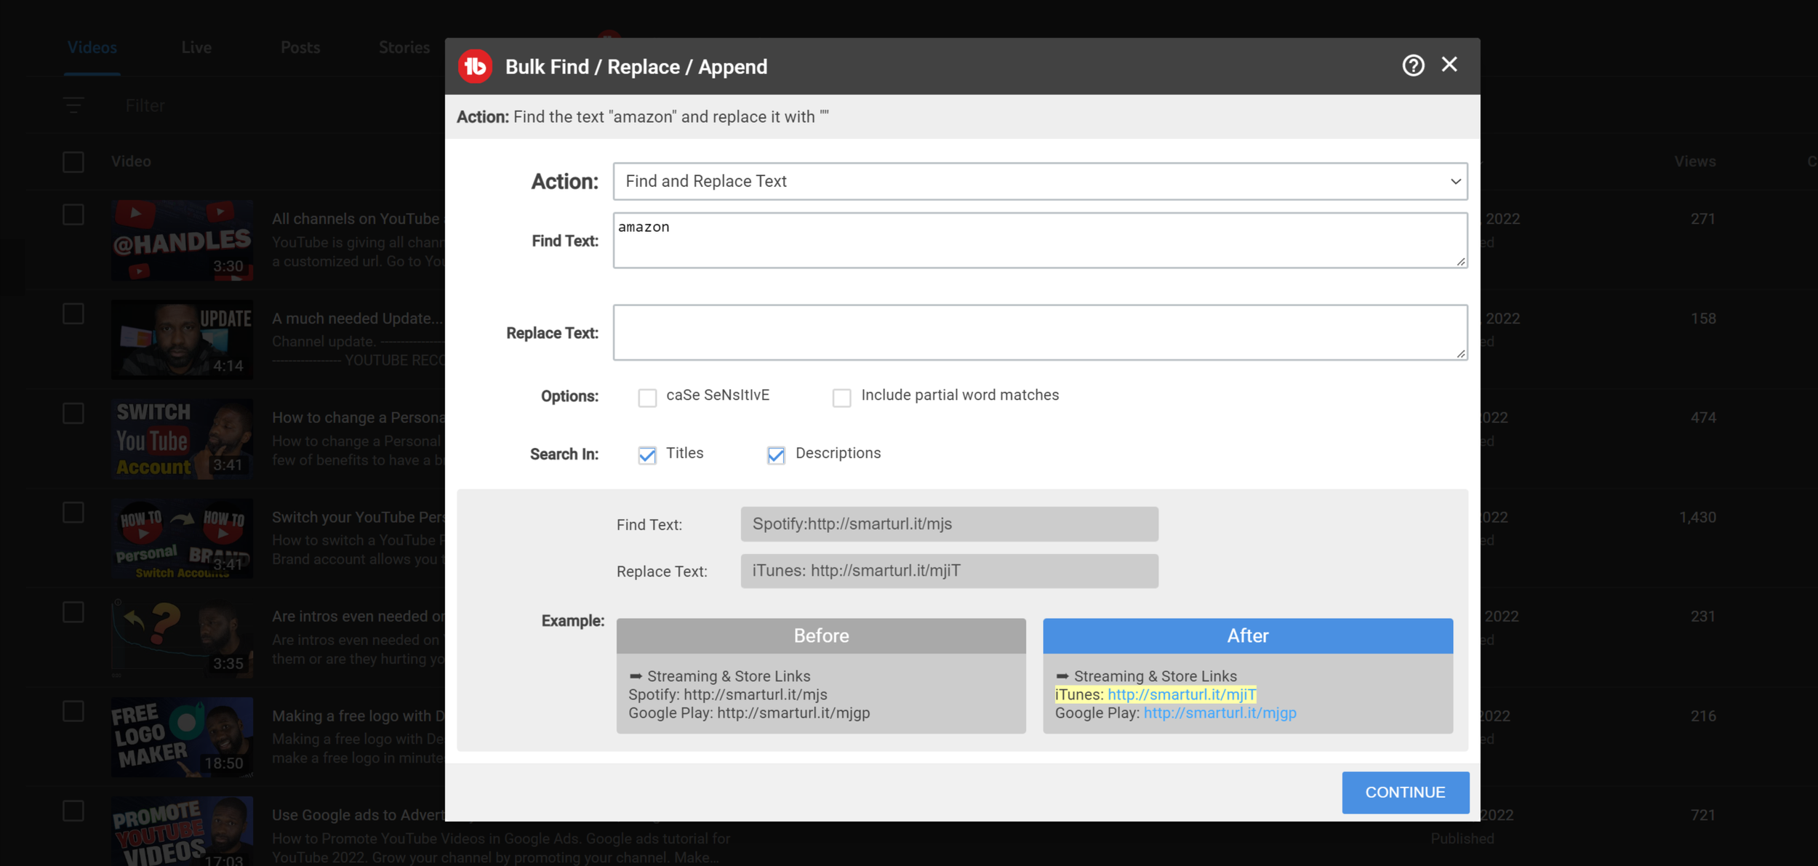This screenshot has height=866, width=1818.
Task: Open the highlighted smarturl.it/mjiT link
Action: (x=1182, y=694)
